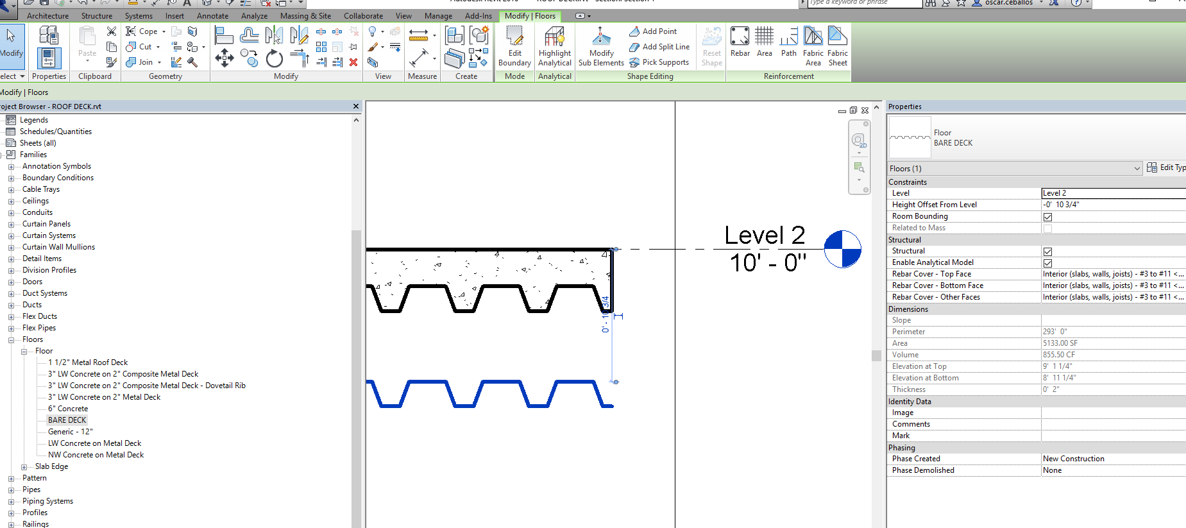This screenshot has height=528, width=1186.
Task: Toggle the Room Bounding checkbox
Action: tap(1047, 217)
